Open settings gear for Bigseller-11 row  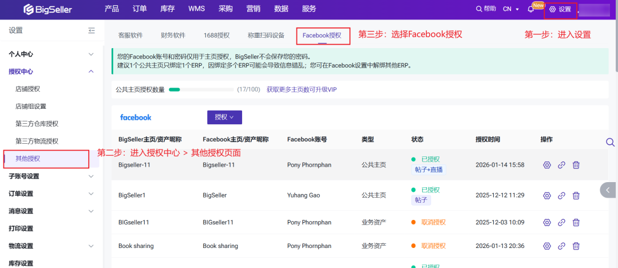coord(546,165)
